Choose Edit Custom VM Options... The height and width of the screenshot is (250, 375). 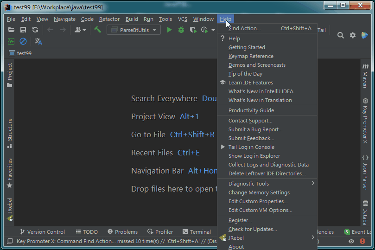coord(267,210)
